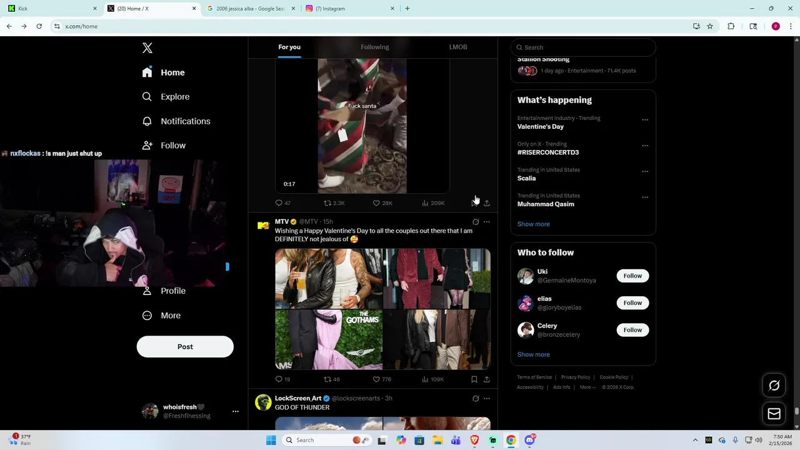The image size is (800, 450).
Task: Open LockScreen_Art profile avatar
Action: pyautogui.click(x=263, y=402)
